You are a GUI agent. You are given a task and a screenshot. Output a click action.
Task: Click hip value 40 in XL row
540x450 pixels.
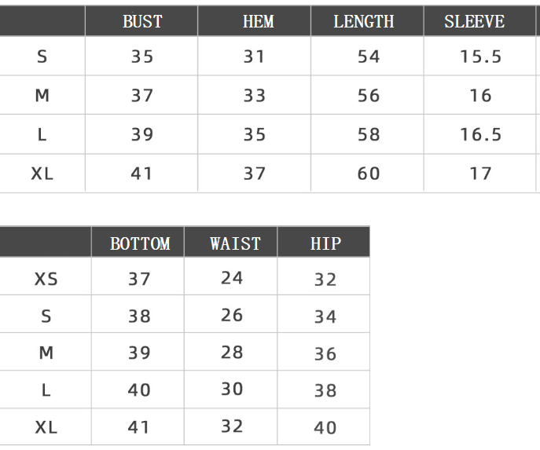coord(325,428)
